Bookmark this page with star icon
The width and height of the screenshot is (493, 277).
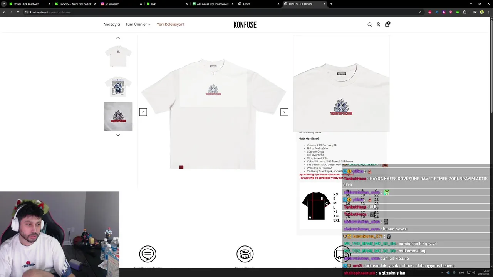420,12
